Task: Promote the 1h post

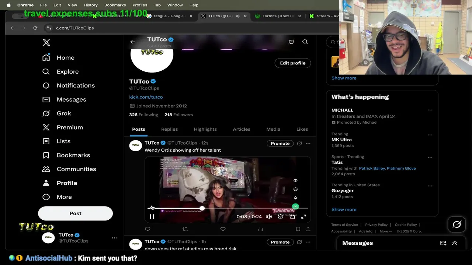Action: point(280,242)
